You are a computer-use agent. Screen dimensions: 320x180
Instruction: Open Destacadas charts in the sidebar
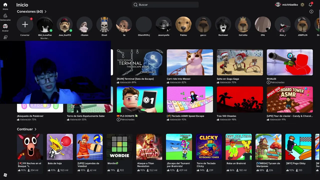pos(5,16)
